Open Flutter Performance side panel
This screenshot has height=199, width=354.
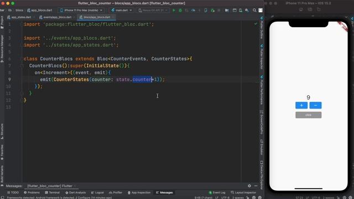262,90
